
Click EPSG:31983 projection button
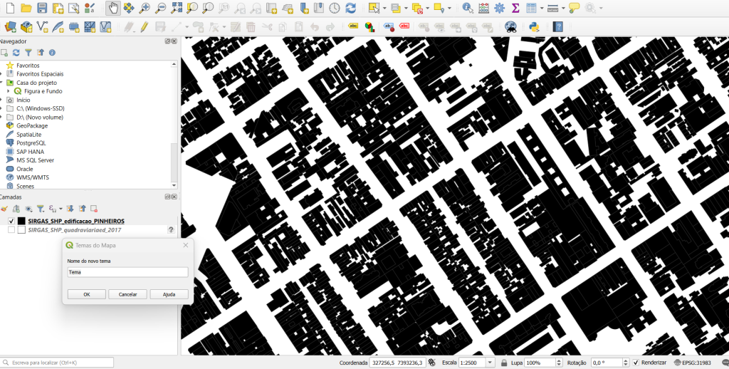(x=693, y=363)
